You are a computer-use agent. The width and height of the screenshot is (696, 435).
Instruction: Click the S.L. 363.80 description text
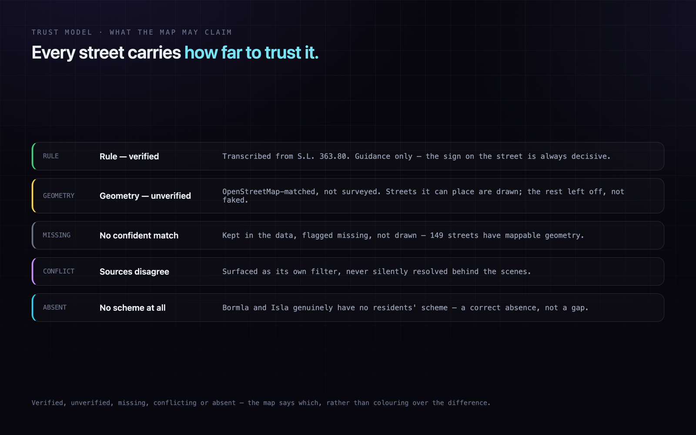416,156
